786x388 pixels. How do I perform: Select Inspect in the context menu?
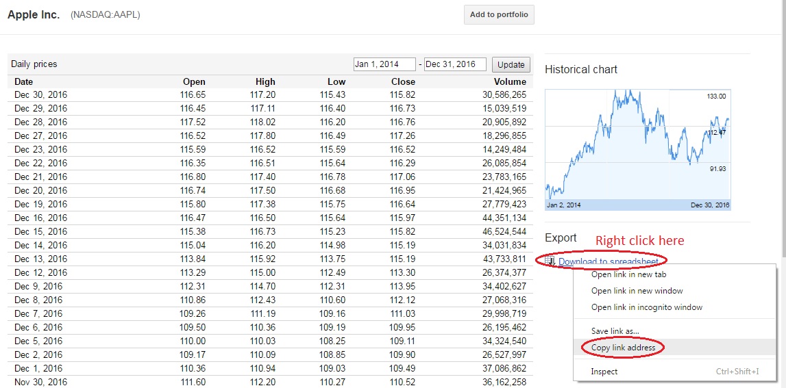point(604,372)
